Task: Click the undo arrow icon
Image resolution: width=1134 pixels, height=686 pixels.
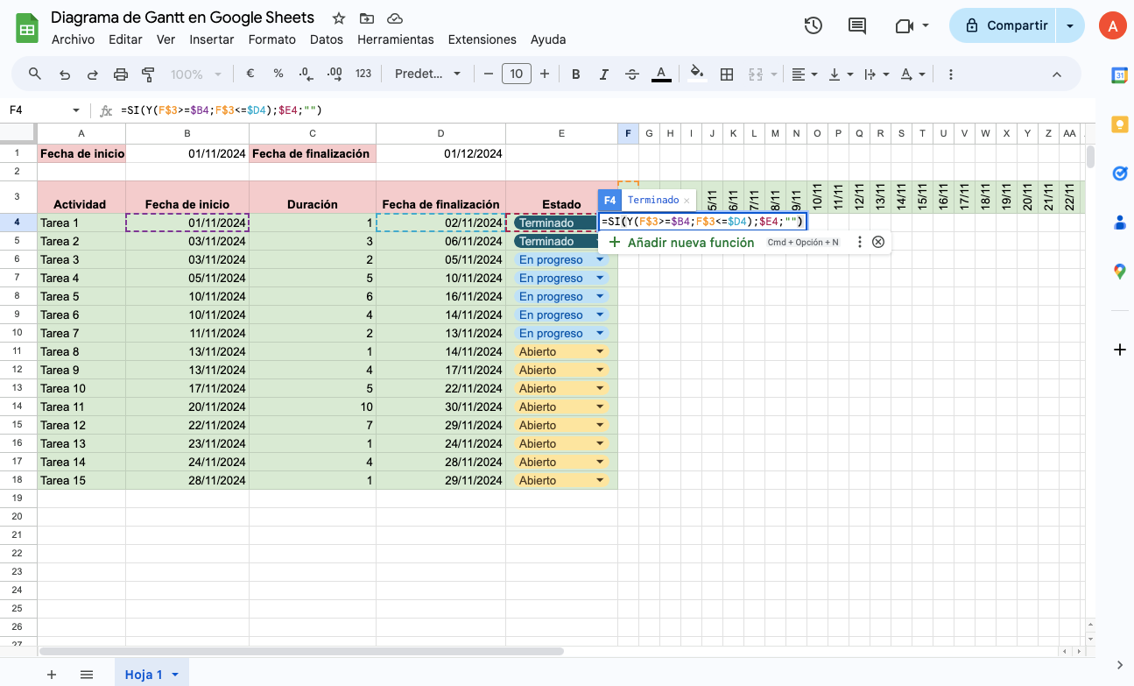Action: pos(64,74)
